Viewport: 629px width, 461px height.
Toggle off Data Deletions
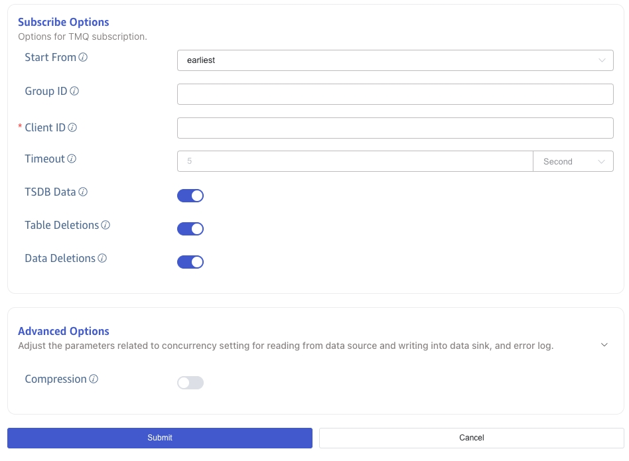pos(190,262)
